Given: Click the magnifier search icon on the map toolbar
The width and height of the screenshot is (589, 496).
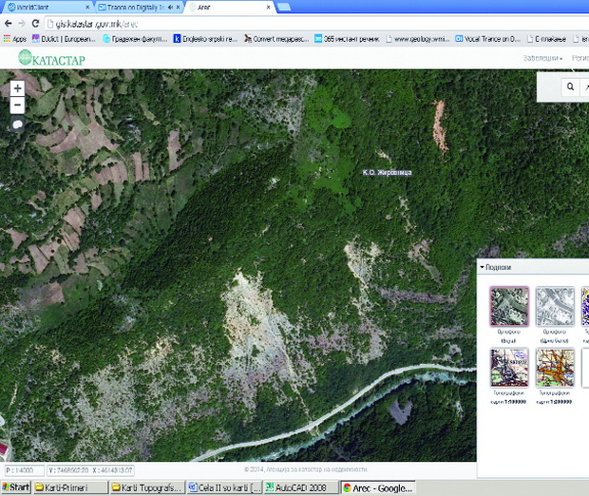Looking at the screenshot, I should (x=570, y=86).
